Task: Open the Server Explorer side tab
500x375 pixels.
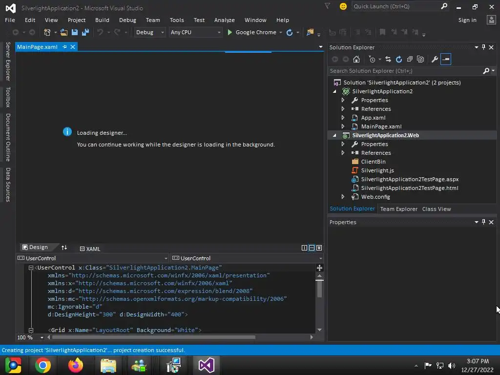Action: point(8,62)
